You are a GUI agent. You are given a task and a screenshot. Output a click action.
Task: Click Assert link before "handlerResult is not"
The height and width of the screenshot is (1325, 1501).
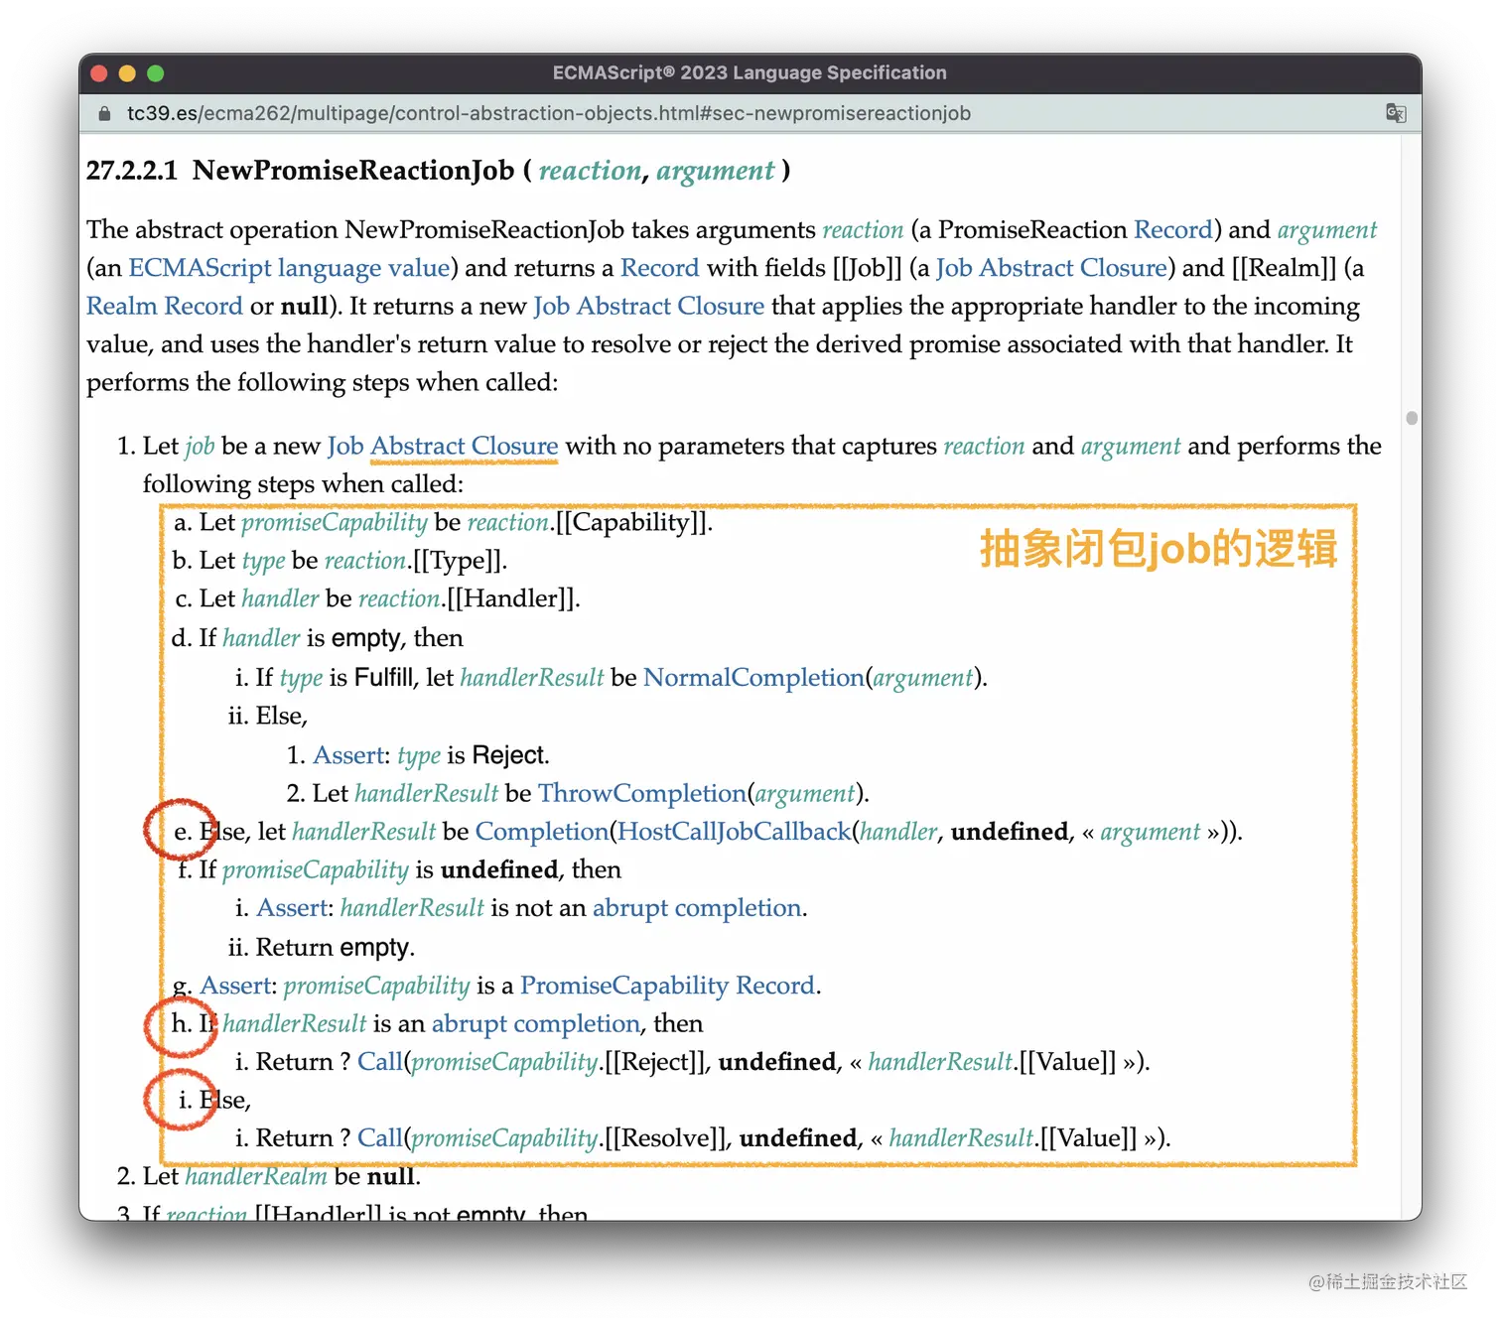point(292,908)
